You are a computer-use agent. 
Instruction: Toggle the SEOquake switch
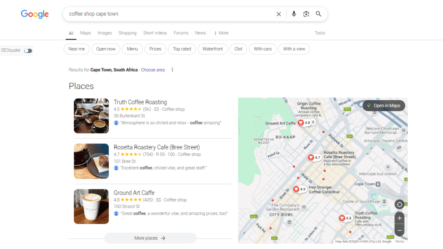(28, 51)
